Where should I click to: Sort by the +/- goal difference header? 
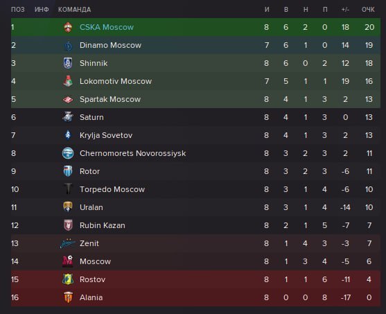(x=345, y=10)
